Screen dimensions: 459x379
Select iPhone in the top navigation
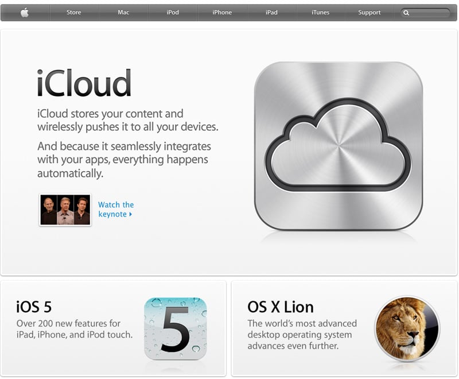point(222,12)
